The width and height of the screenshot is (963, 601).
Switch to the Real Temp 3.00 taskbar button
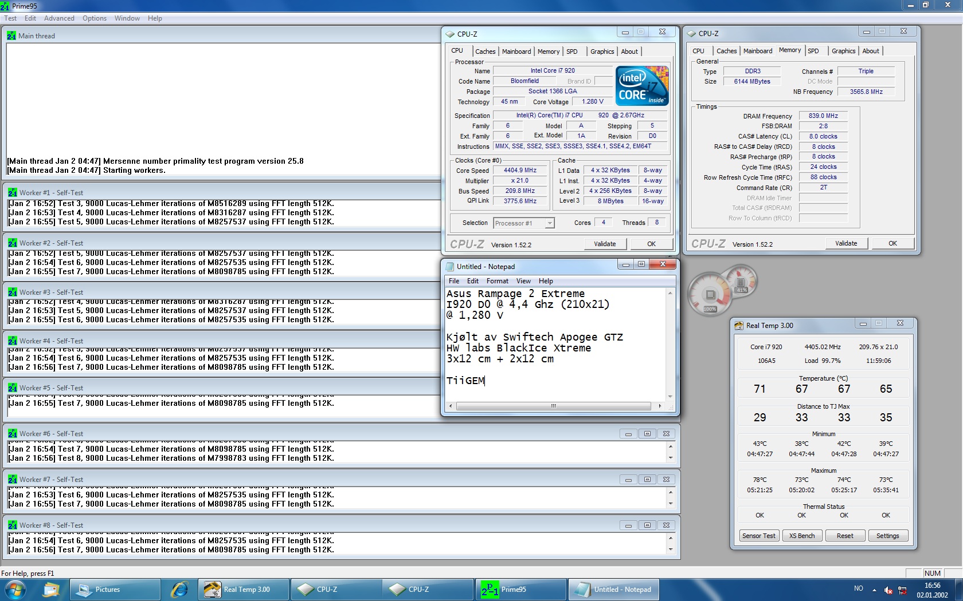pos(244,590)
